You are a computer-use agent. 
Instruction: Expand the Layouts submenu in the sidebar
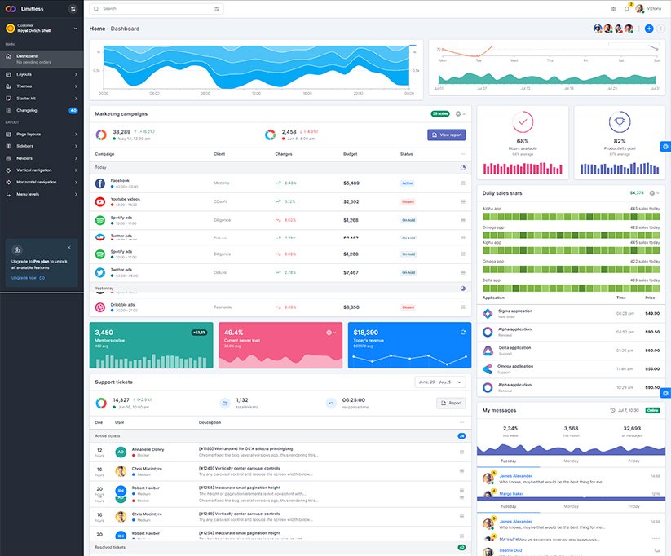click(41, 74)
